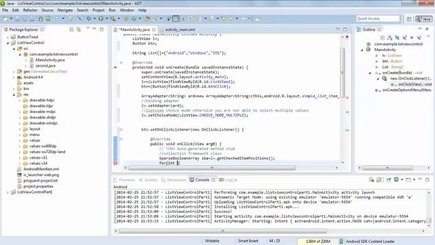Switch to the LogCat tab
Viewport: 435px width, 245px height.
coord(228,180)
